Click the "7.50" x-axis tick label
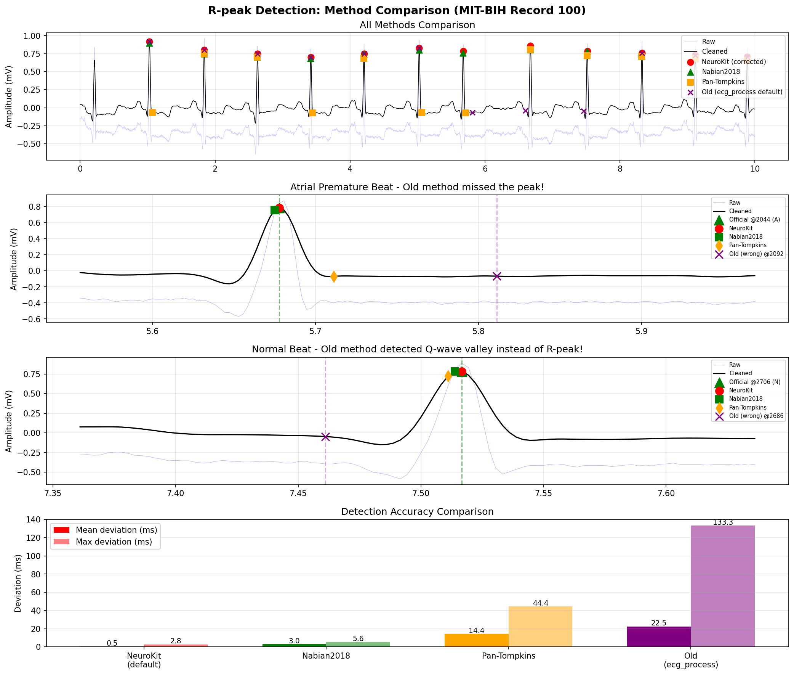 tap(421, 493)
